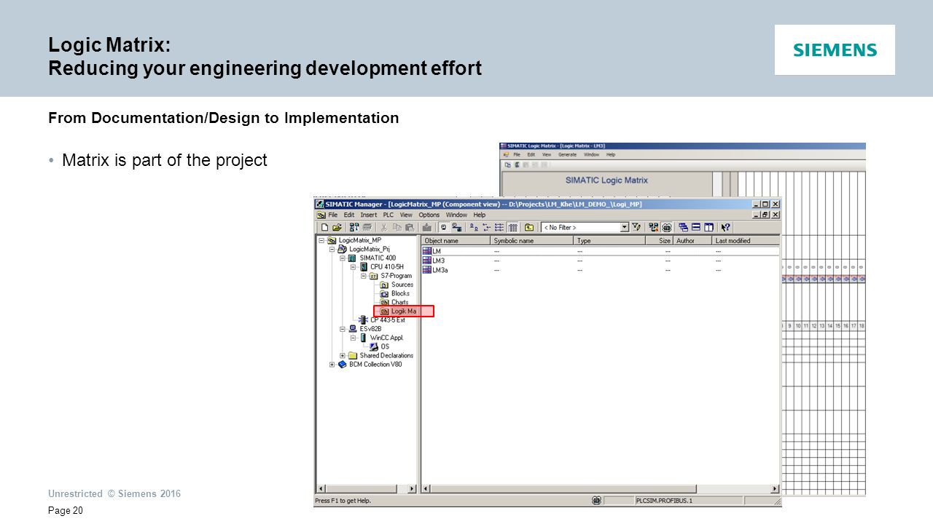Viewport: 933px width, 524px height.
Task: Click the Open project folder icon
Action: pos(337,227)
